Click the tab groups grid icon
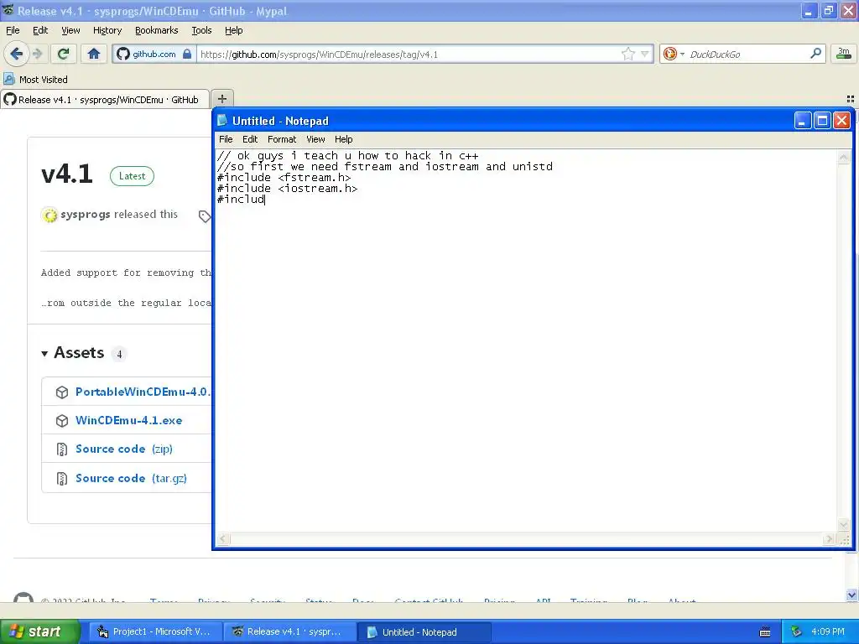Viewport: 859px width, 644px height. pyautogui.click(x=851, y=99)
